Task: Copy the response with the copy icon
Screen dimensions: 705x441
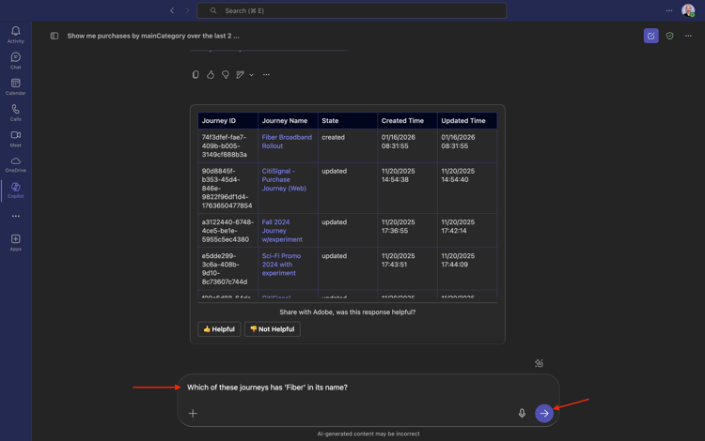Action: pos(196,75)
